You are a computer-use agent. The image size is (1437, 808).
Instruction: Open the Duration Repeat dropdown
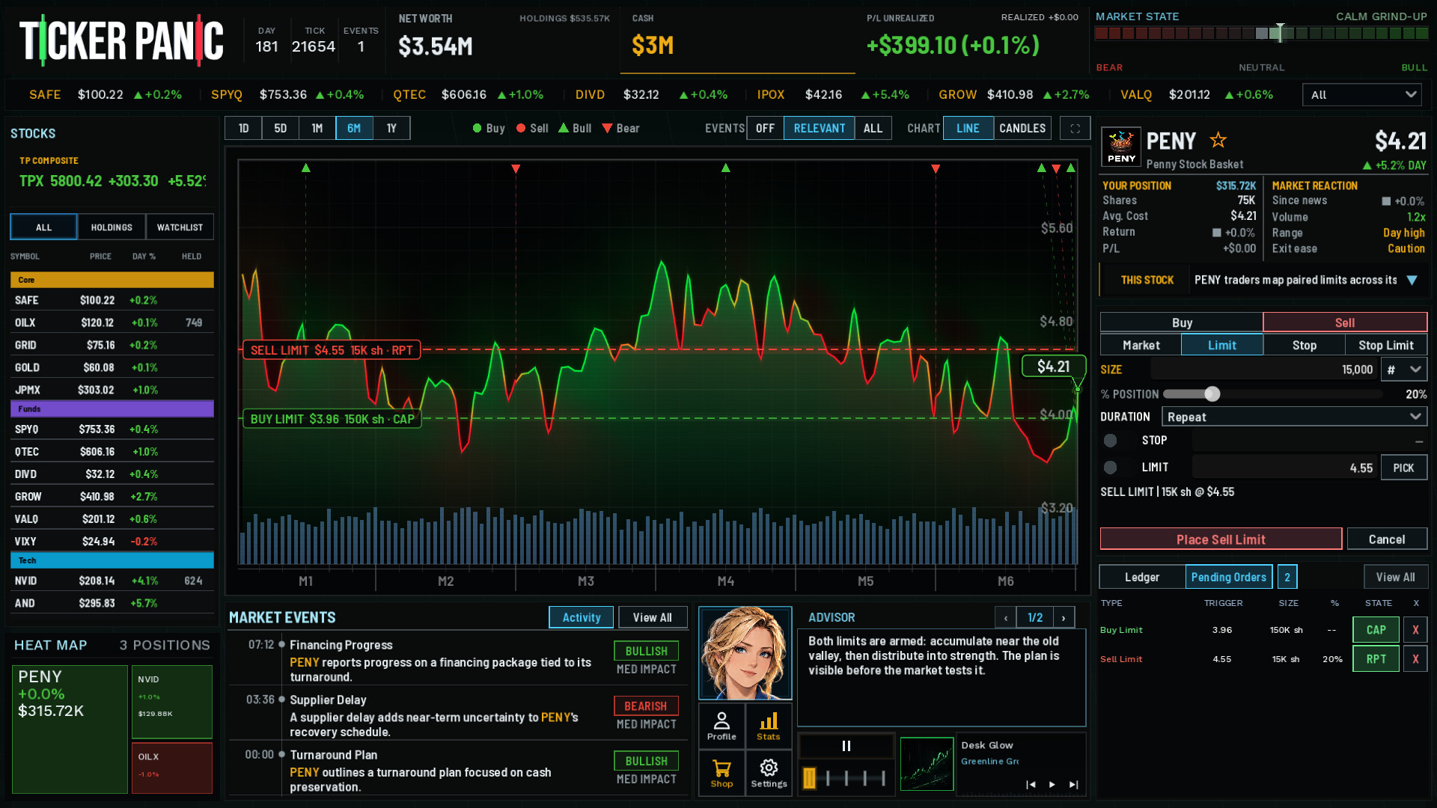click(x=1295, y=417)
